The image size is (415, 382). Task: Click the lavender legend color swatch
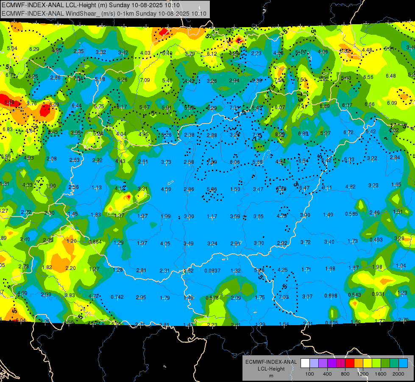pyautogui.click(x=314, y=363)
